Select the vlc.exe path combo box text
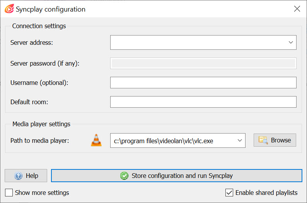 (164, 141)
